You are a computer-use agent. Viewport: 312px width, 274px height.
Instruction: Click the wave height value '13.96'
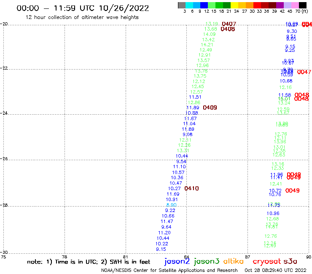tap(280, 142)
